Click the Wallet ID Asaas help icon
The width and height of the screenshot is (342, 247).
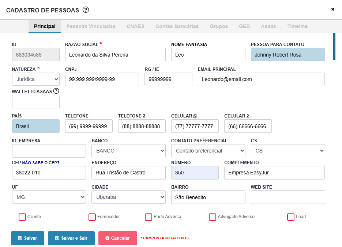[56, 91]
